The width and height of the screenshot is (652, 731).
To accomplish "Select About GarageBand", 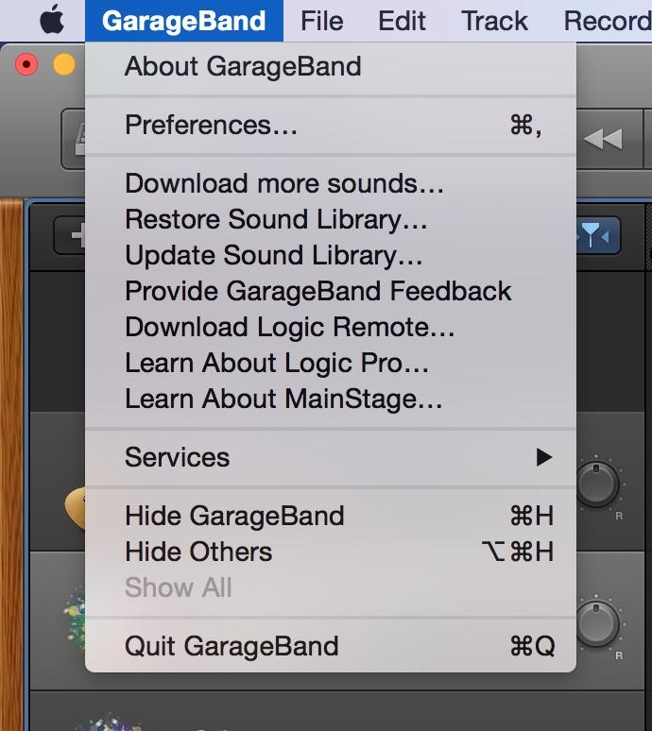I will pos(331,66).
